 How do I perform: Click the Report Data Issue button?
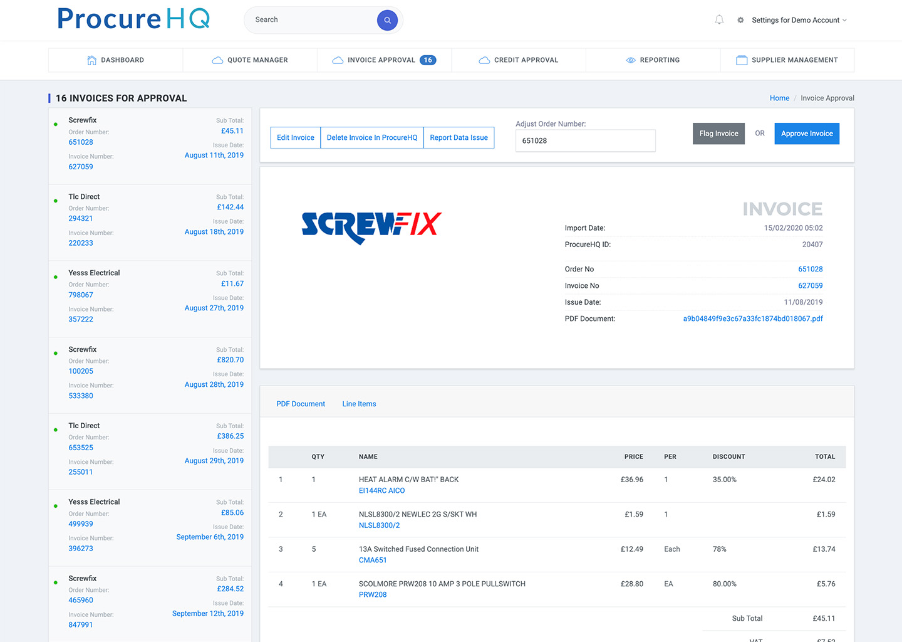459,138
